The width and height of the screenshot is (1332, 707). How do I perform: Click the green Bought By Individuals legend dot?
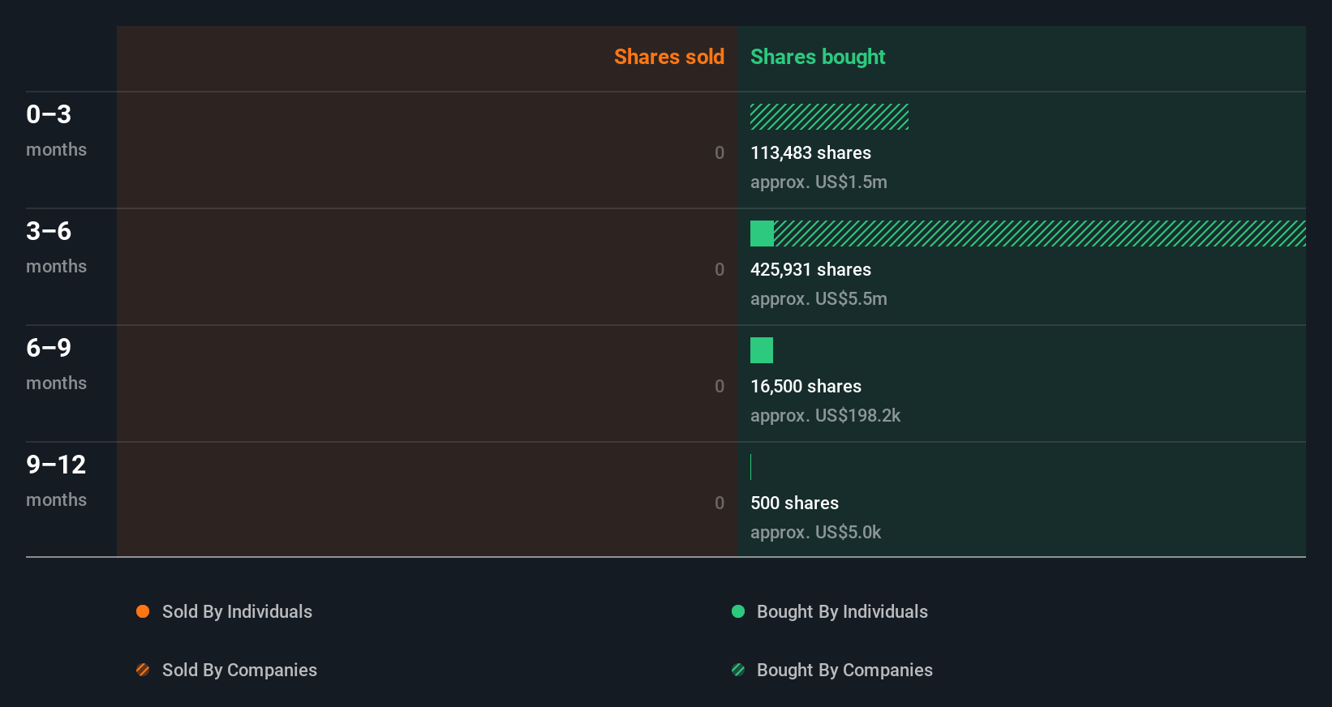[x=738, y=611]
